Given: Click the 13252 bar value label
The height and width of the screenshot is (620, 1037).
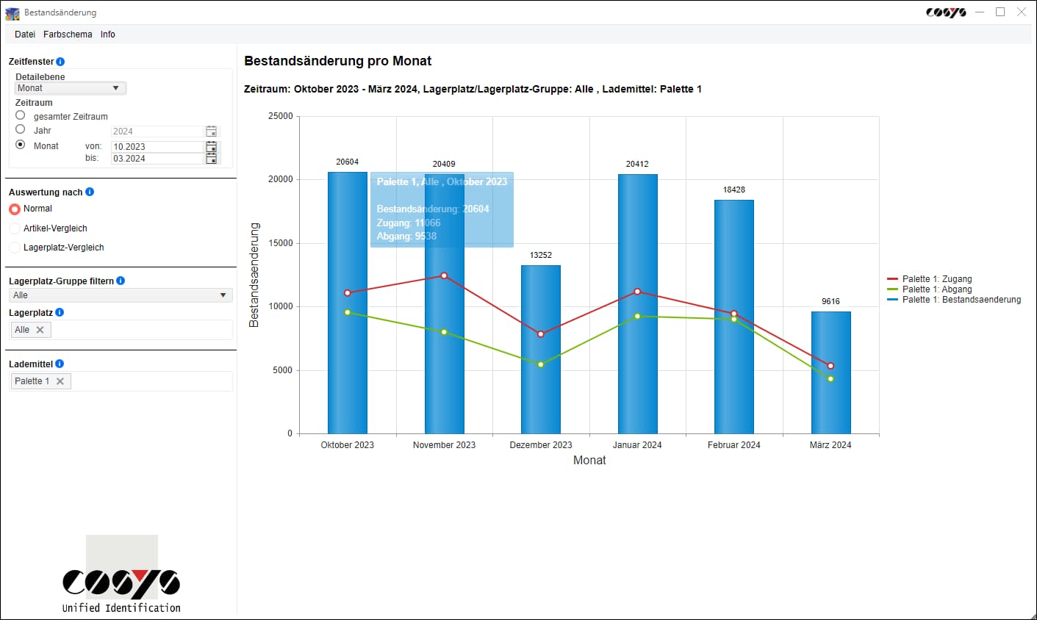Looking at the screenshot, I should (541, 256).
